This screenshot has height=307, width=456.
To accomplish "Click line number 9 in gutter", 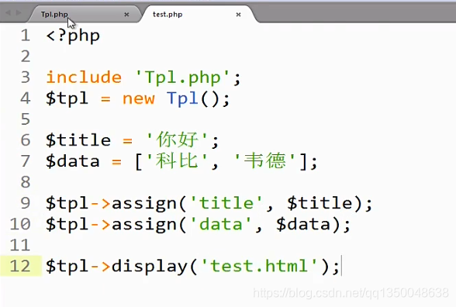I will pos(26,203).
